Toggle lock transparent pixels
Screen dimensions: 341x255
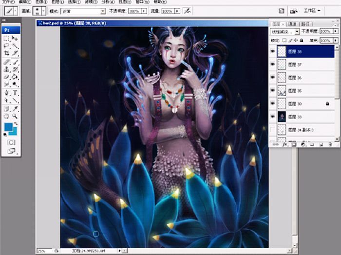(x=284, y=40)
